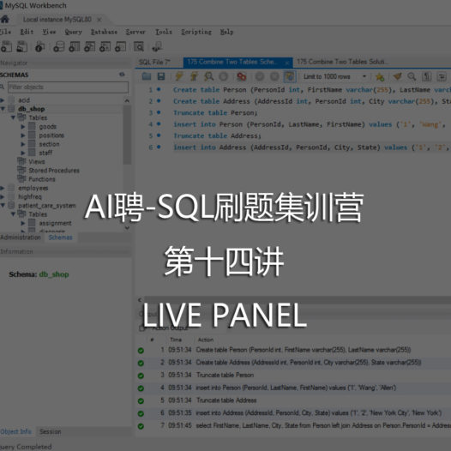Execute query with the lightning bolt icon
The height and width of the screenshot is (451, 451).
(x=179, y=76)
